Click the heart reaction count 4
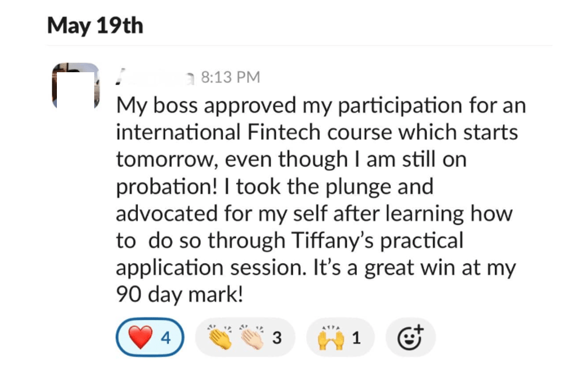Image resolution: width=562 pixels, height=376 pixels. [165, 338]
